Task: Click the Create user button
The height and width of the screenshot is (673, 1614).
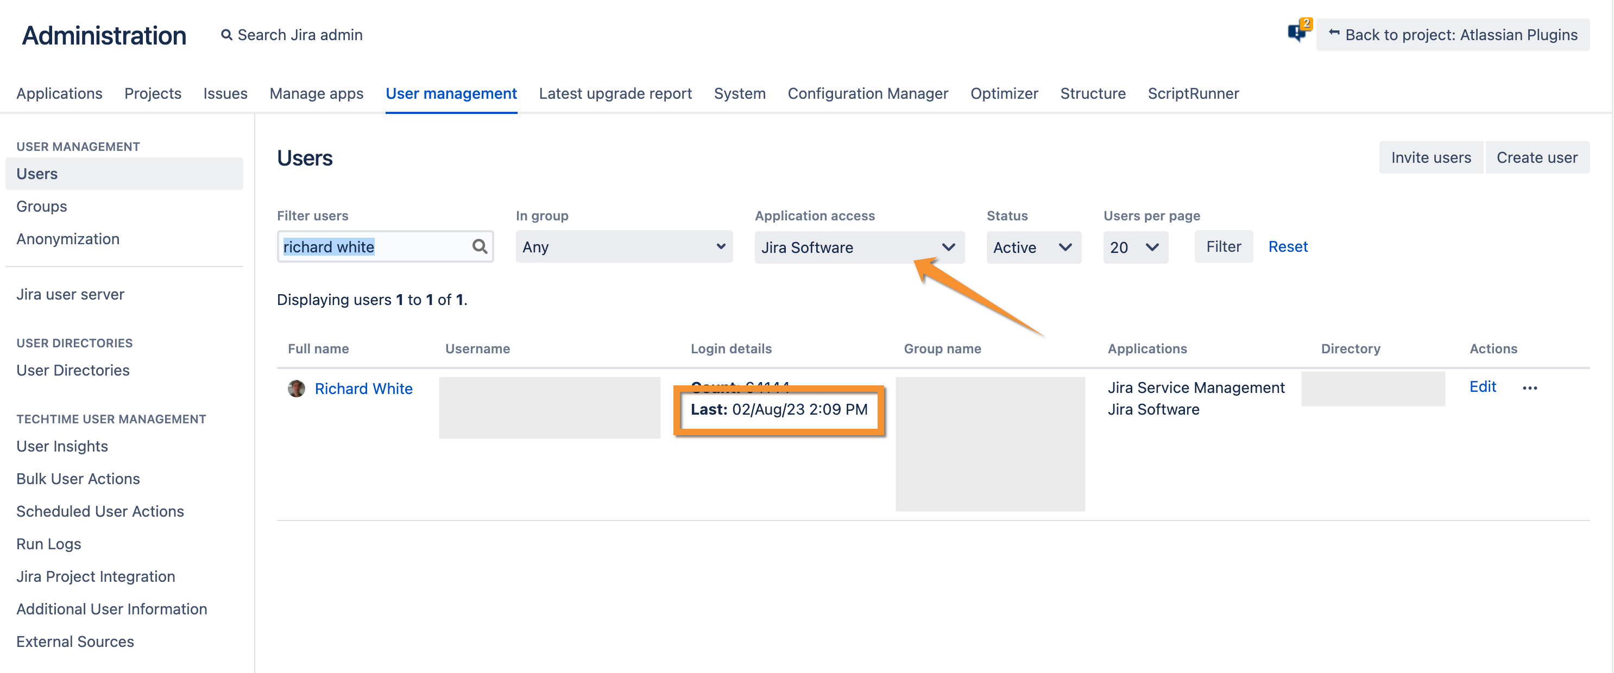Action: [x=1536, y=158]
